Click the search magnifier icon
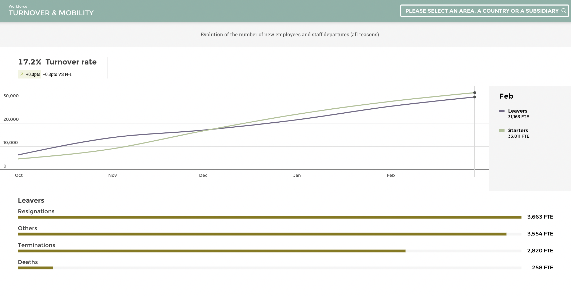The height and width of the screenshot is (296, 571). [x=564, y=11]
